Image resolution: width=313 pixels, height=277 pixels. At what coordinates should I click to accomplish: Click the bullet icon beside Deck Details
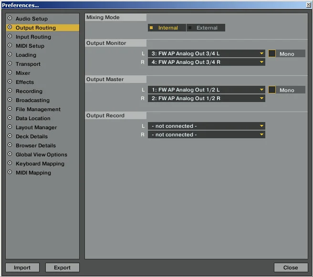click(10, 136)
